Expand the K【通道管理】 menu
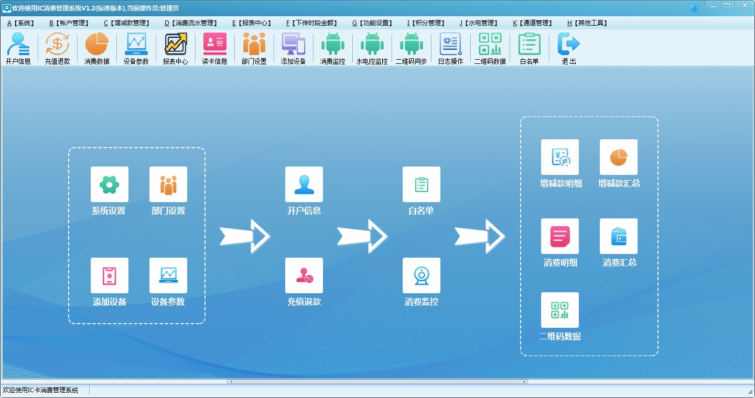755x398 pixels. coord(533,23)
